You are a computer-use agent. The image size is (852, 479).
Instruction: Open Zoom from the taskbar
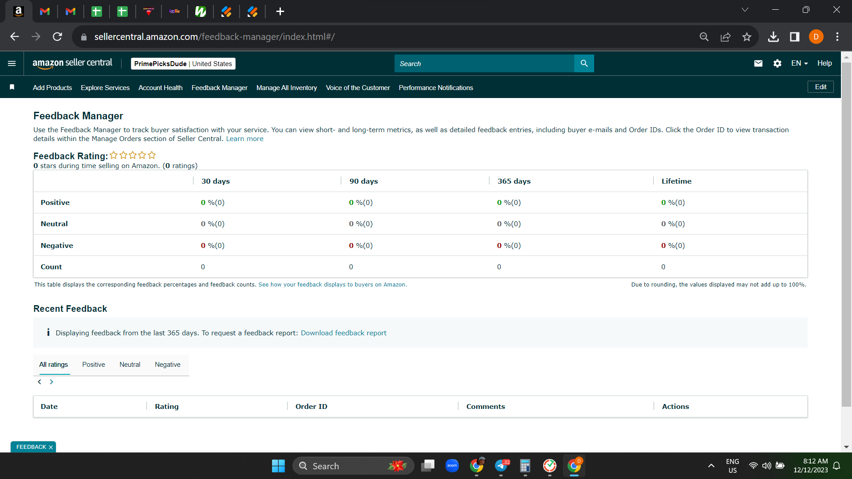pyautogui.click(x=452, y=466)
